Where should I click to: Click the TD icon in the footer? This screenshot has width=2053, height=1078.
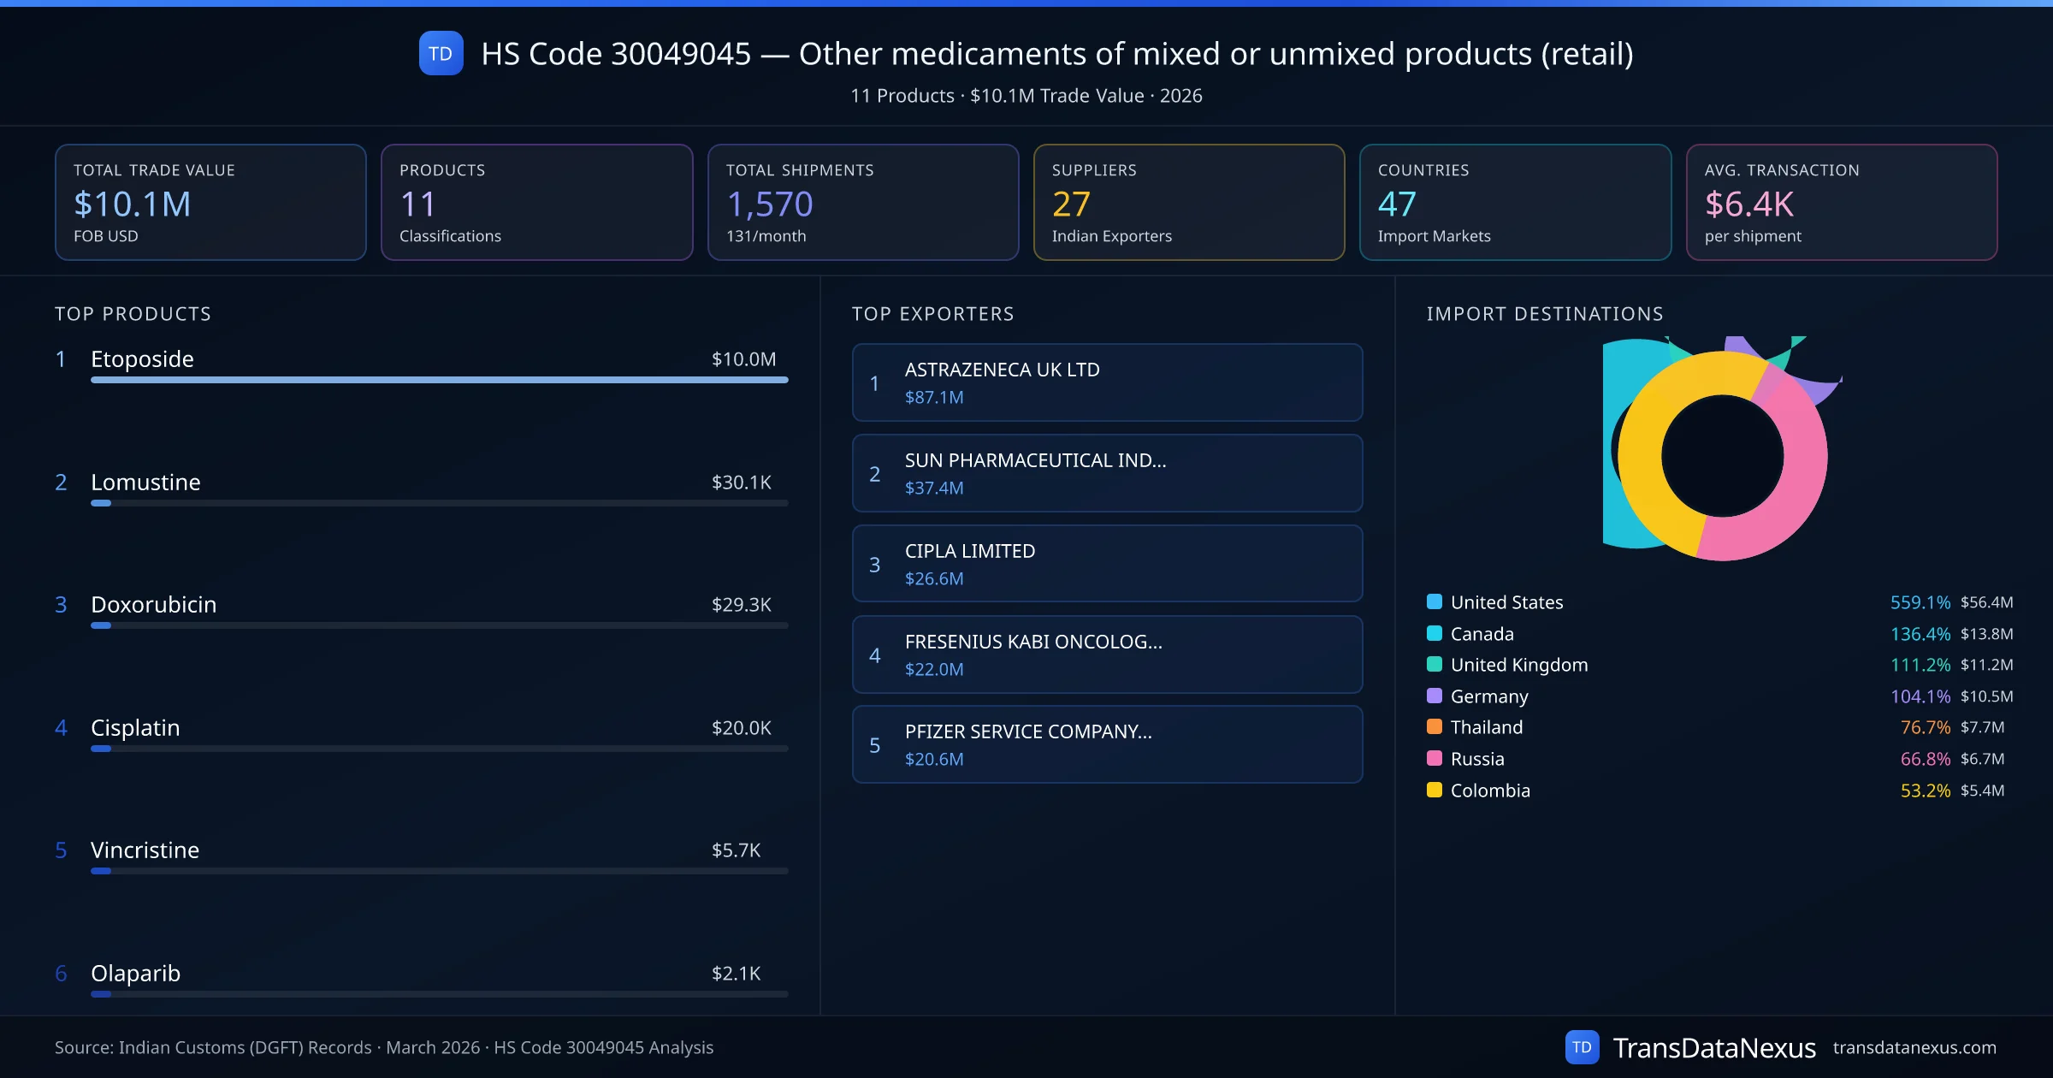(x=1584, y=1046)
